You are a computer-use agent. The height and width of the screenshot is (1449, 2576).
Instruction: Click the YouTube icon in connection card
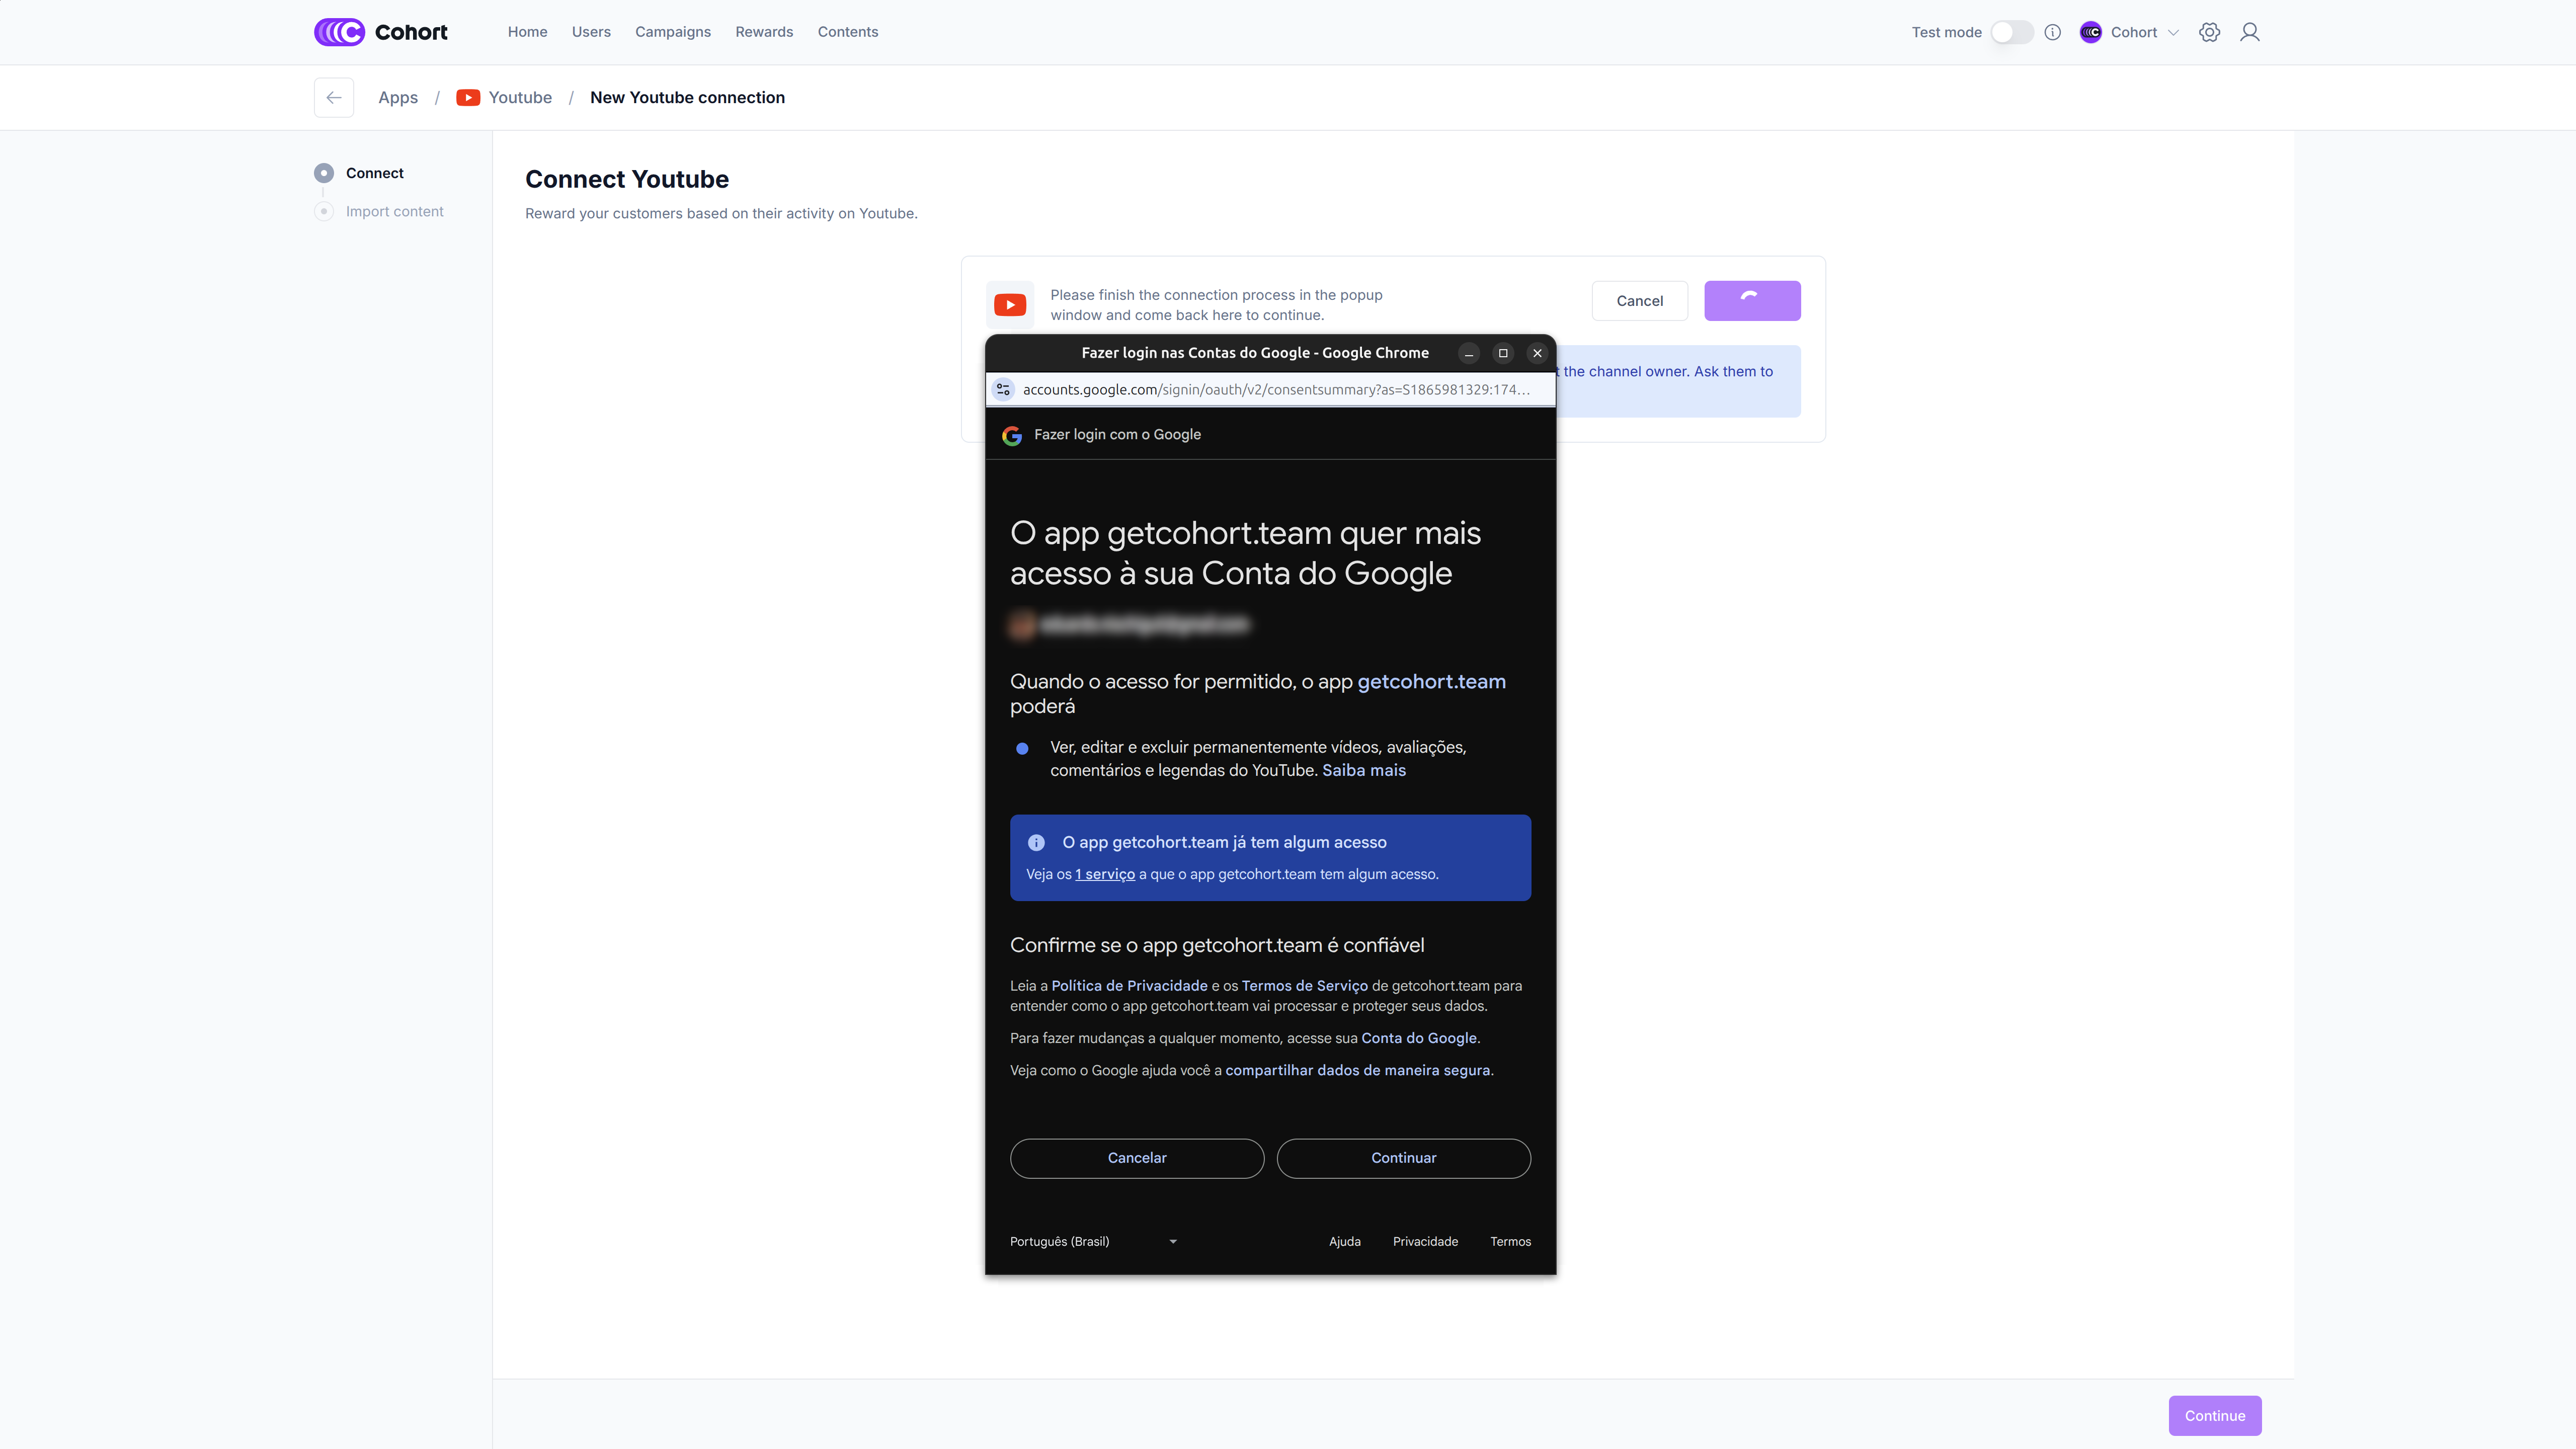click(x=1010, y=305)
